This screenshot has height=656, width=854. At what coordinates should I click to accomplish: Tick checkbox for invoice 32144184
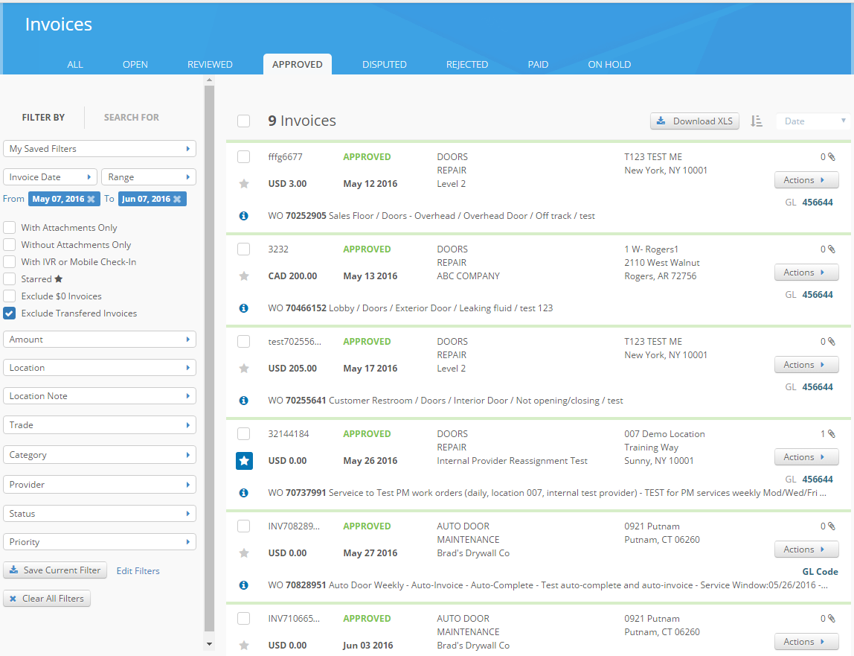[x=243, y=434]
